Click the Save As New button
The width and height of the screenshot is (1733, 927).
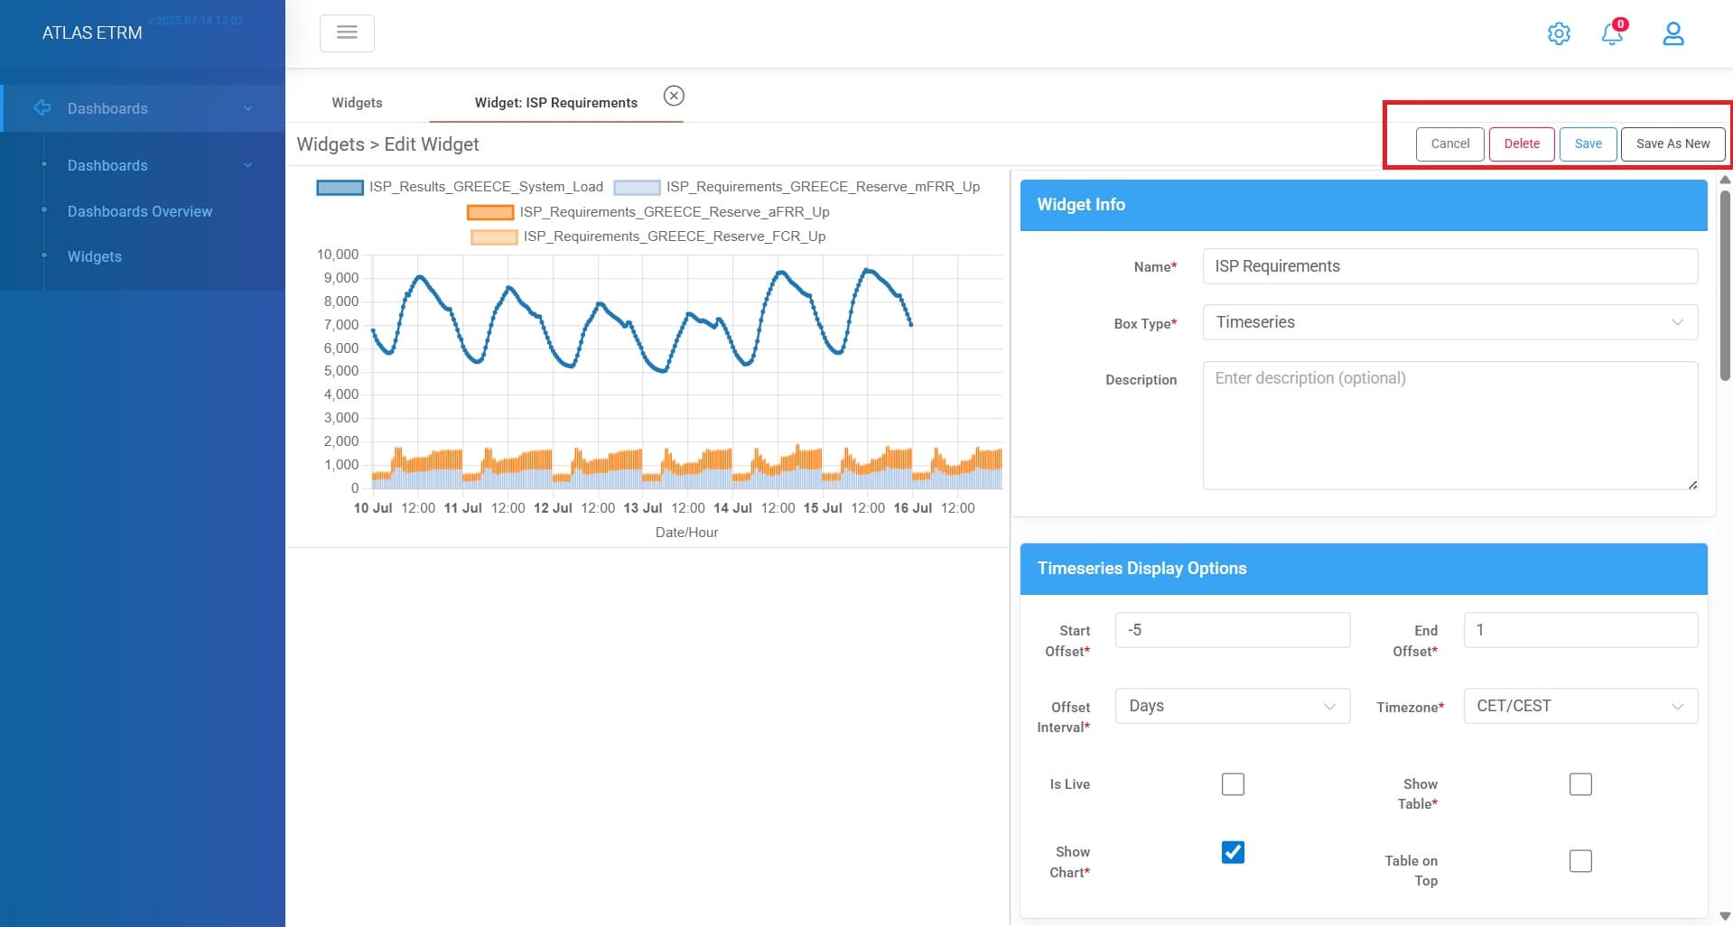click(x=1672, y=144)
